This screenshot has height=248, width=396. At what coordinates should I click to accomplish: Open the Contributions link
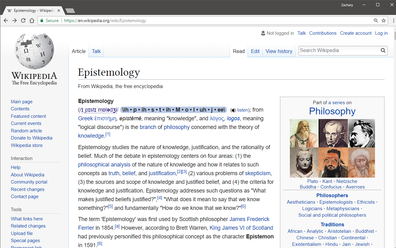323,33
